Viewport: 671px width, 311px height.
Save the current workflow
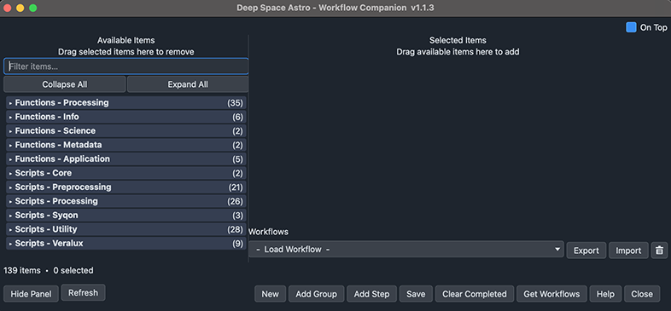[416, 294]
